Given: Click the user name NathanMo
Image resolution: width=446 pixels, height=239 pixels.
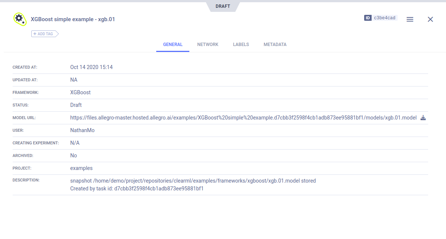Looking at the screenshot, I should click(x=82, y=130).
